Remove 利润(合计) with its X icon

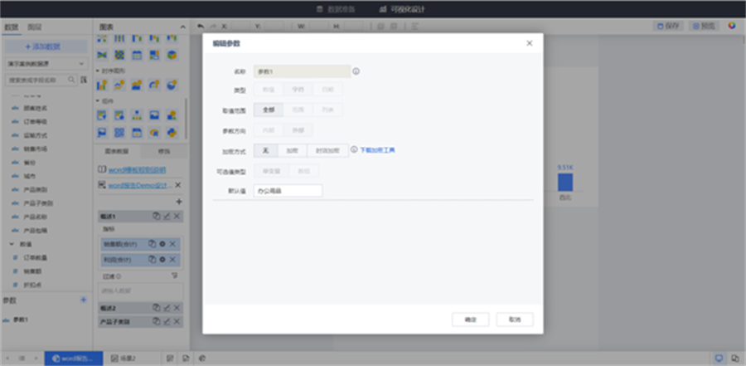172,260
